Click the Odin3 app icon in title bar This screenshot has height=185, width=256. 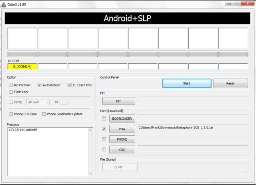coord(4,4)
